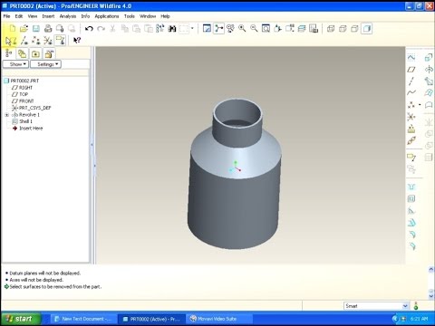
Task: Open the saved view list icon
Action: 290,29
